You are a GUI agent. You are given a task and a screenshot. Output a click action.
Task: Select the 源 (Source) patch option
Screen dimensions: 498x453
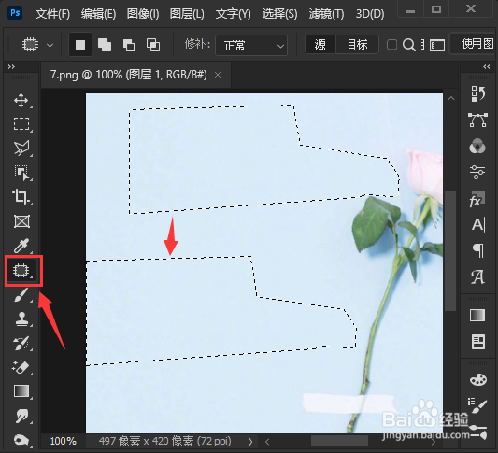click(x=320, y=45)
